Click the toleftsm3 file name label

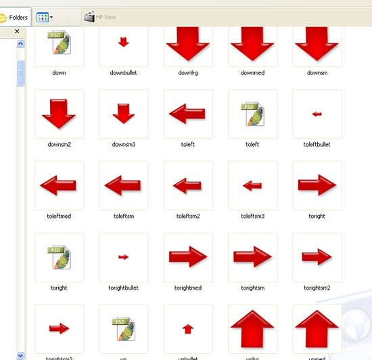253,216
